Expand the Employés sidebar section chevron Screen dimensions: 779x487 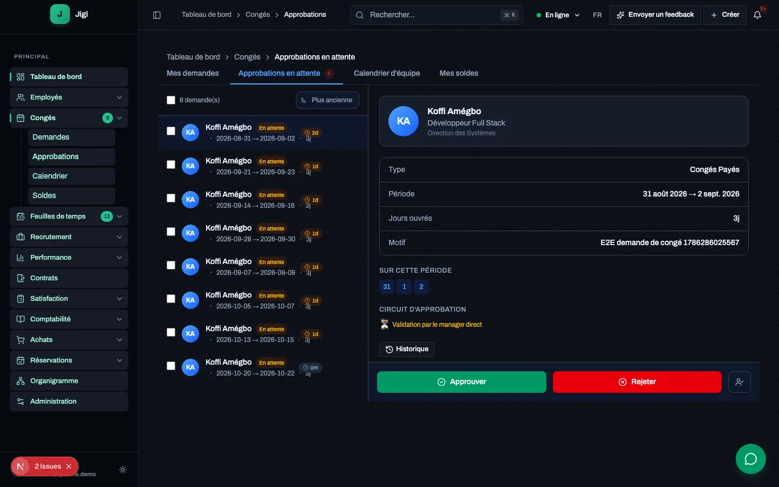pyautogui.click(x=120, y=97)
